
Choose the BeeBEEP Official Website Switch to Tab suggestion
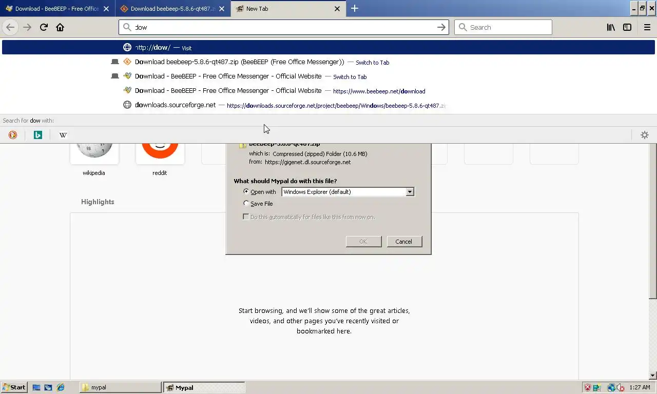pos(328,76)
